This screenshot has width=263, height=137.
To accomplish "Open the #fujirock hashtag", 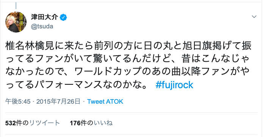I will click(174, 85).
